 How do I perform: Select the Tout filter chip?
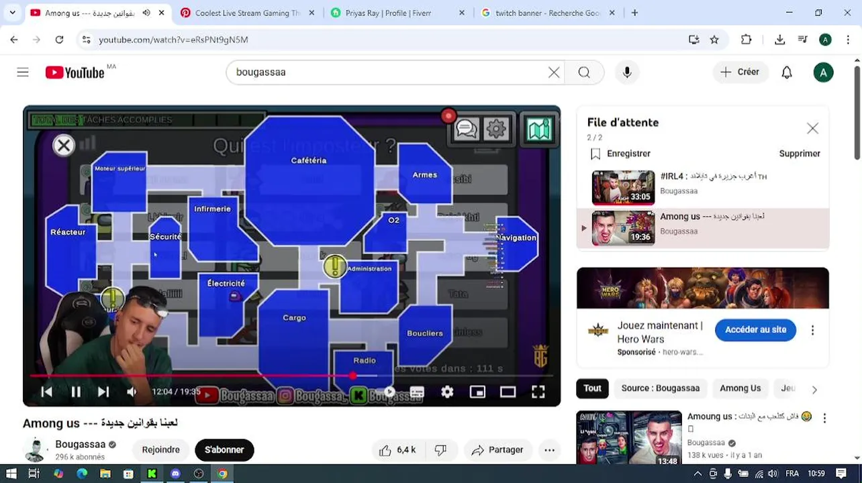593,388
